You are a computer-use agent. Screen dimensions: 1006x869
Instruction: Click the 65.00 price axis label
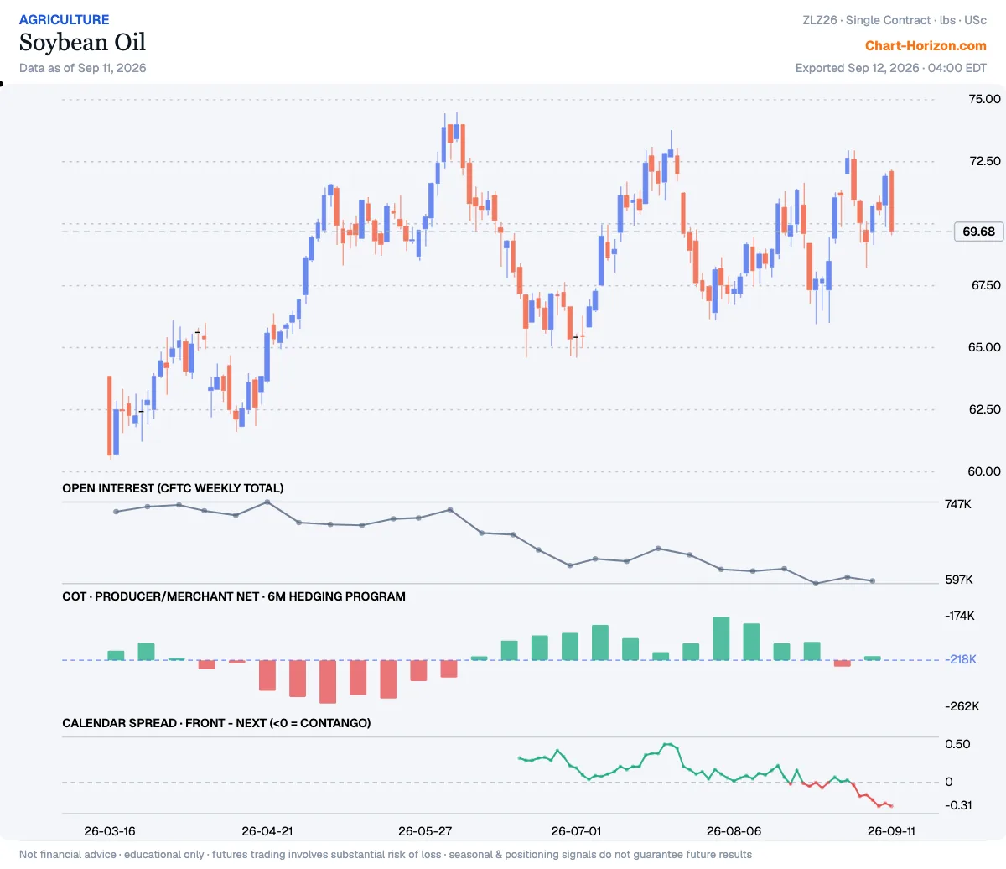click(984, 347)
